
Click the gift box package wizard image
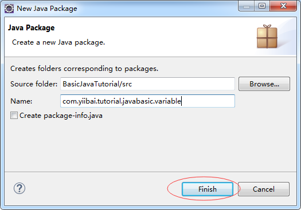267,37
